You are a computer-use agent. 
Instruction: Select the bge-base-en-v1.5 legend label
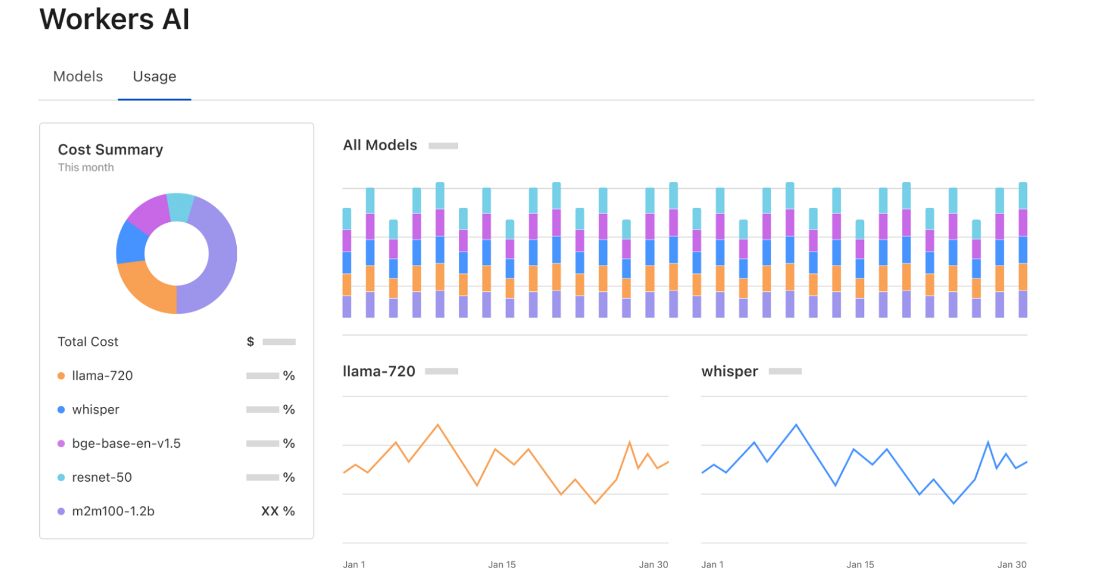tap(126, 444)
